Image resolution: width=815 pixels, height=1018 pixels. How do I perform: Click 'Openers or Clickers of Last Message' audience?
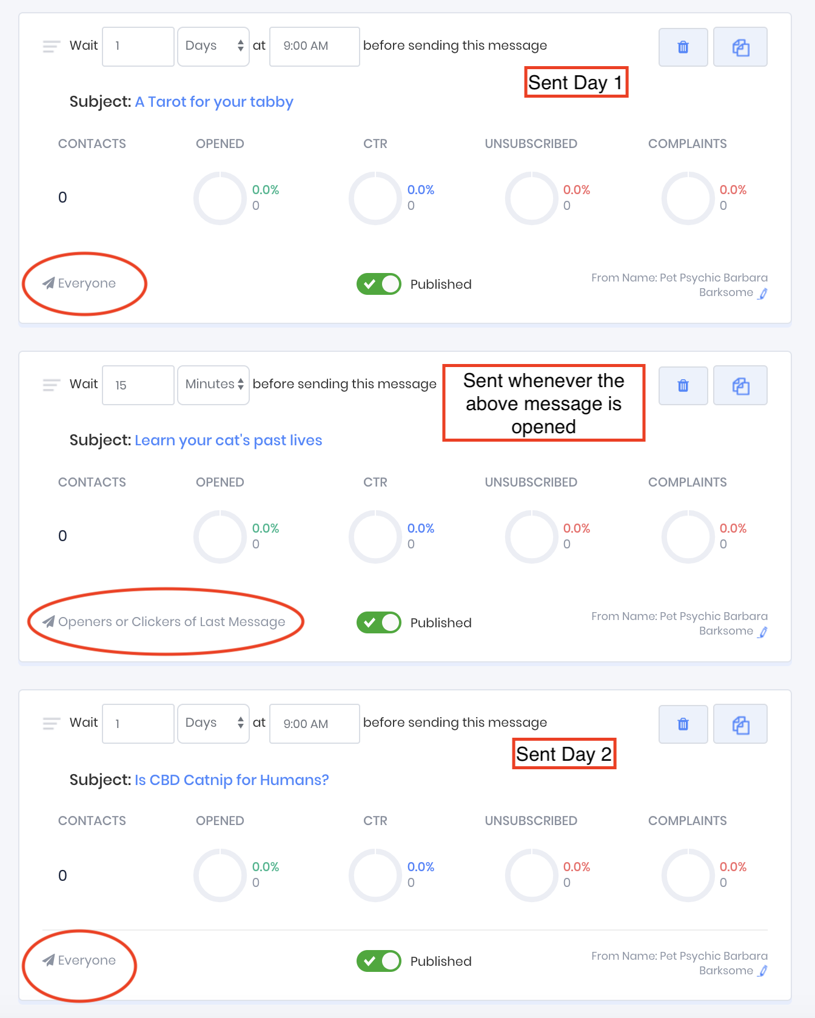[171, 622]
